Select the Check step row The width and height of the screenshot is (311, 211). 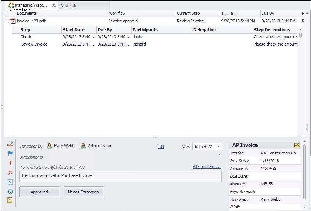click(x=155, y=37)
